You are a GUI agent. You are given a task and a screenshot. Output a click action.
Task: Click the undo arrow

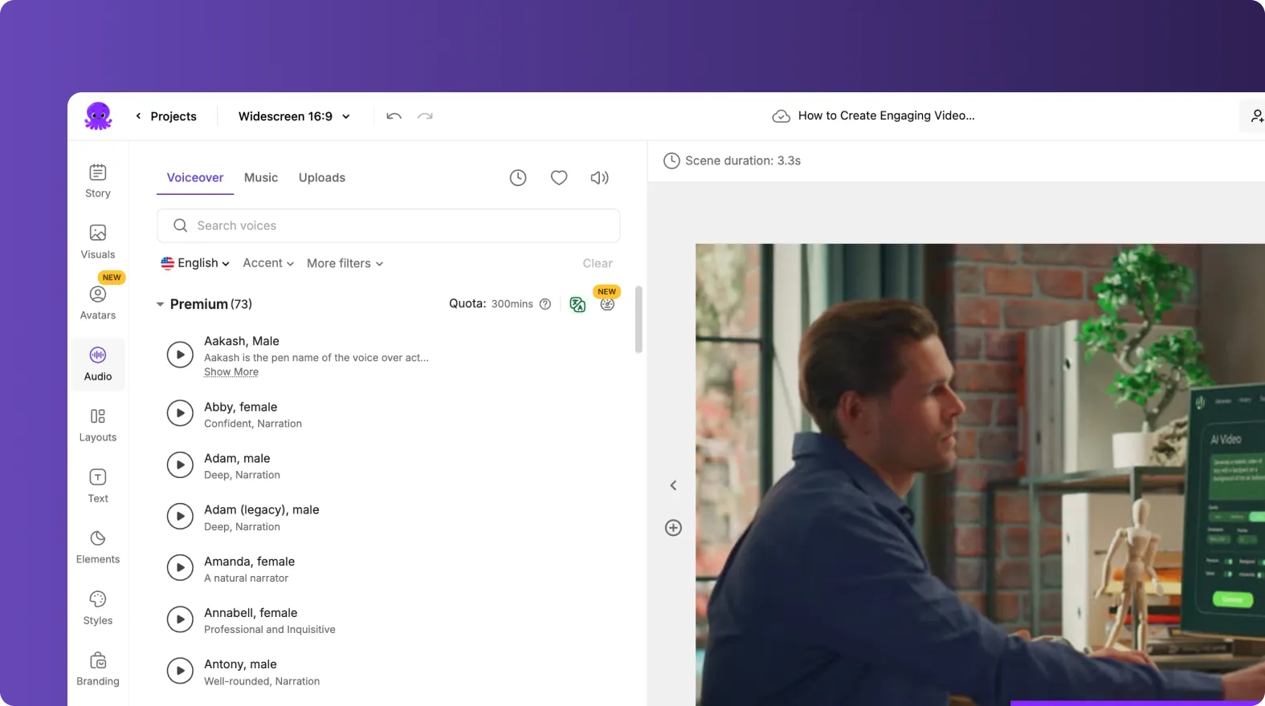coord(394,116)
